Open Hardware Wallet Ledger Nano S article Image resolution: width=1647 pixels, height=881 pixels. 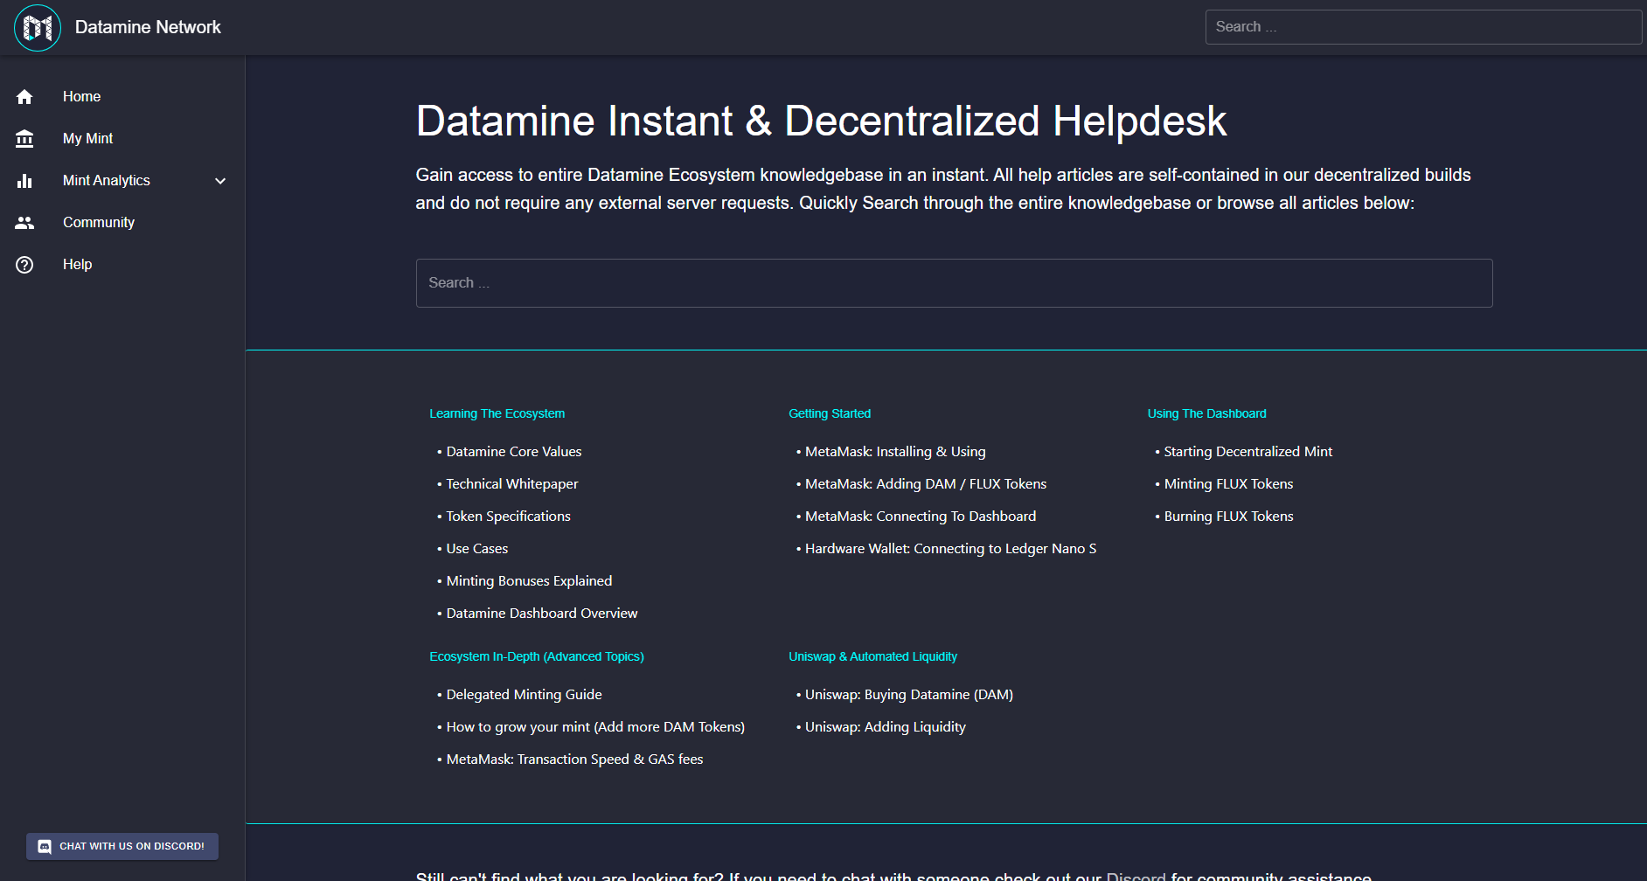949,549
